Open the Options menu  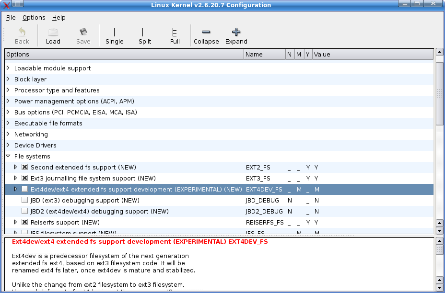pos(34,18)
